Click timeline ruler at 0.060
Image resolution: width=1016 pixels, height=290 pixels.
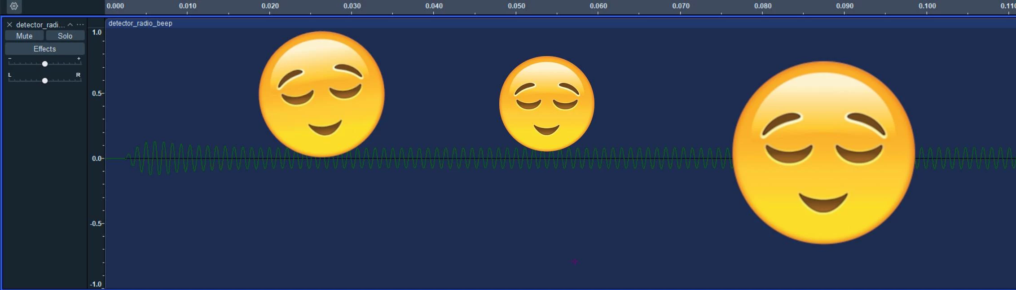click(x=598, y=6)
